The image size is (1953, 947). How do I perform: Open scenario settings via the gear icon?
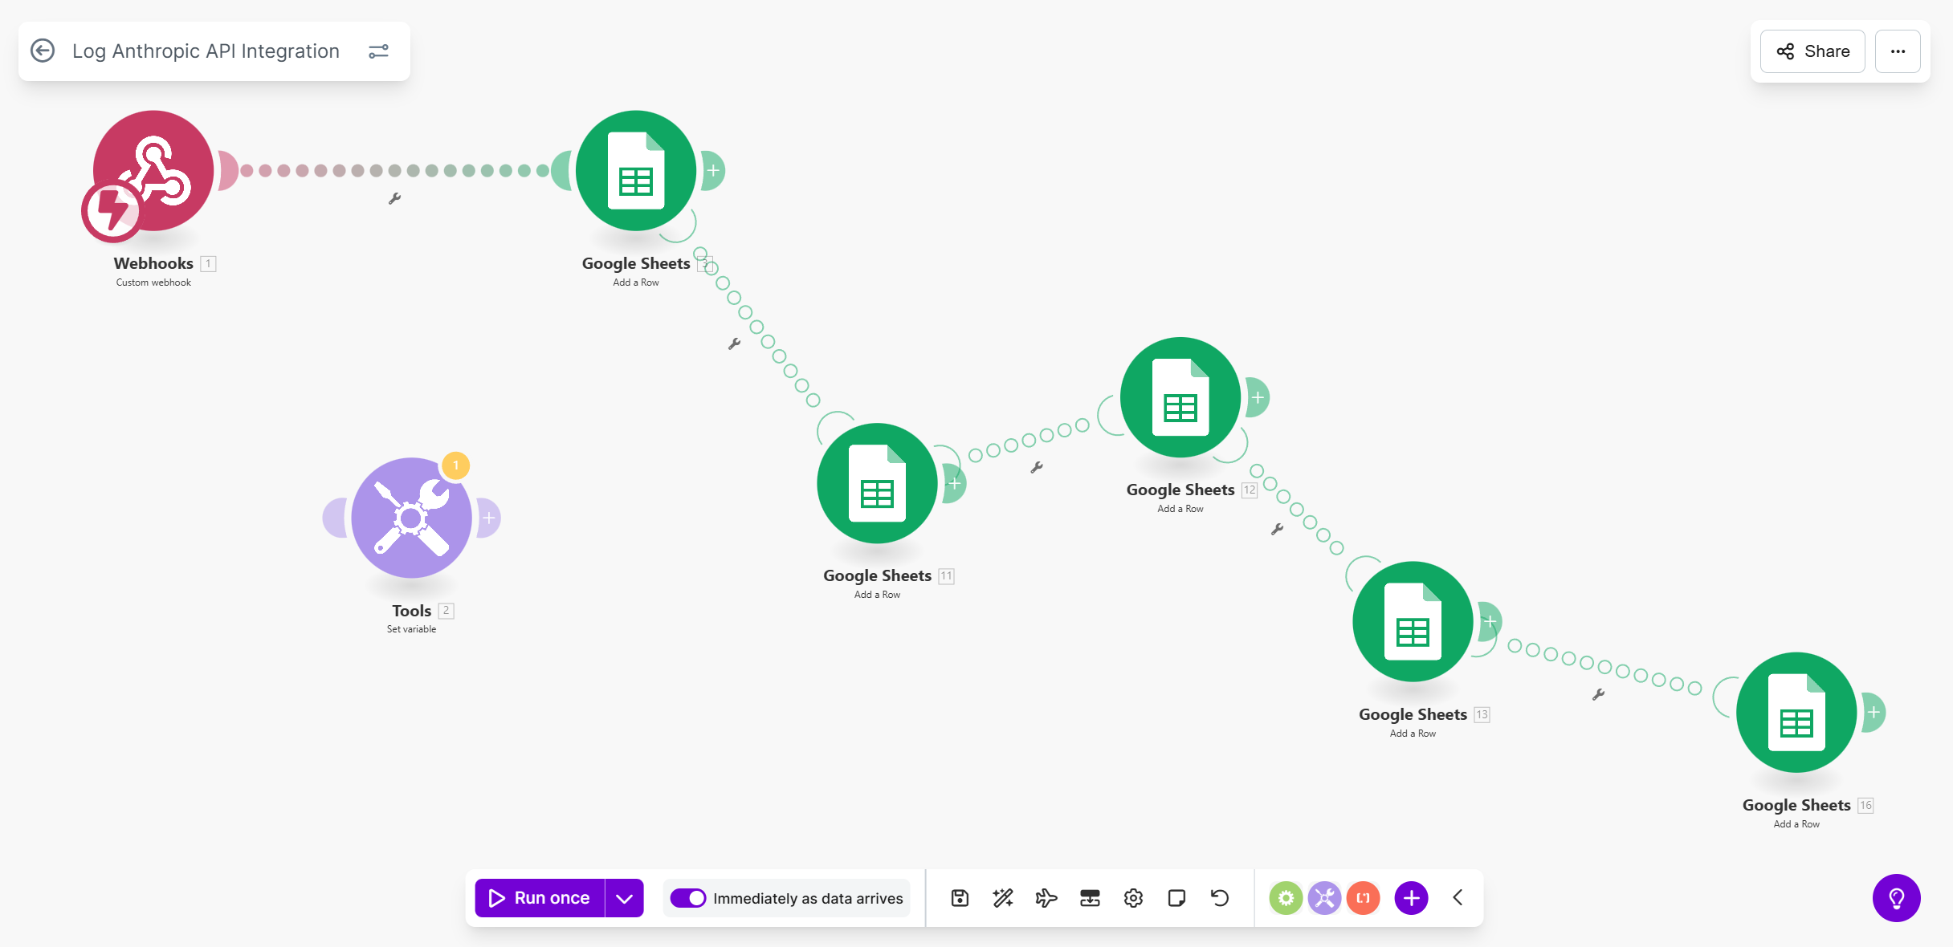1133,898
